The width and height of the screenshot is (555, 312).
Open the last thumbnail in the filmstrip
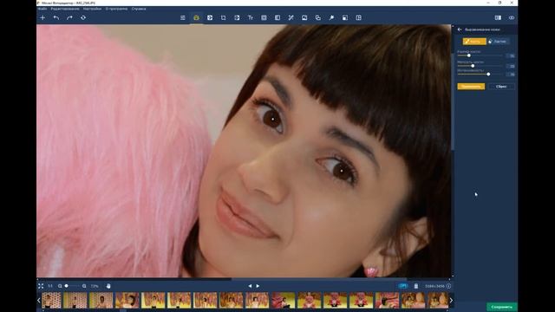pyautogui.click(x=438, y=301)
